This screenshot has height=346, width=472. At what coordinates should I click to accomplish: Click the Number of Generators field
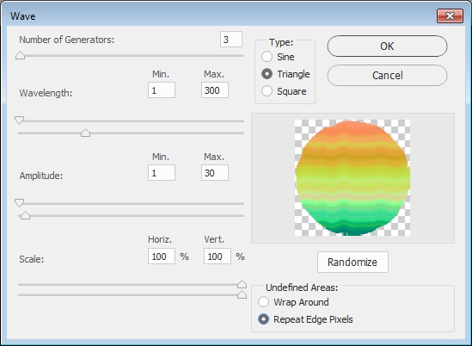[231, 40]
